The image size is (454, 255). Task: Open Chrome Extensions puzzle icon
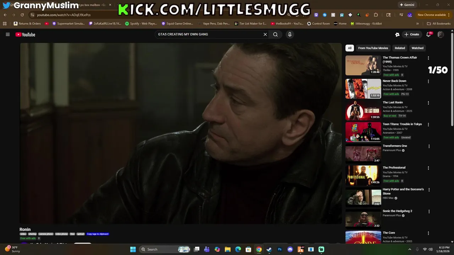tap(376, 15)
